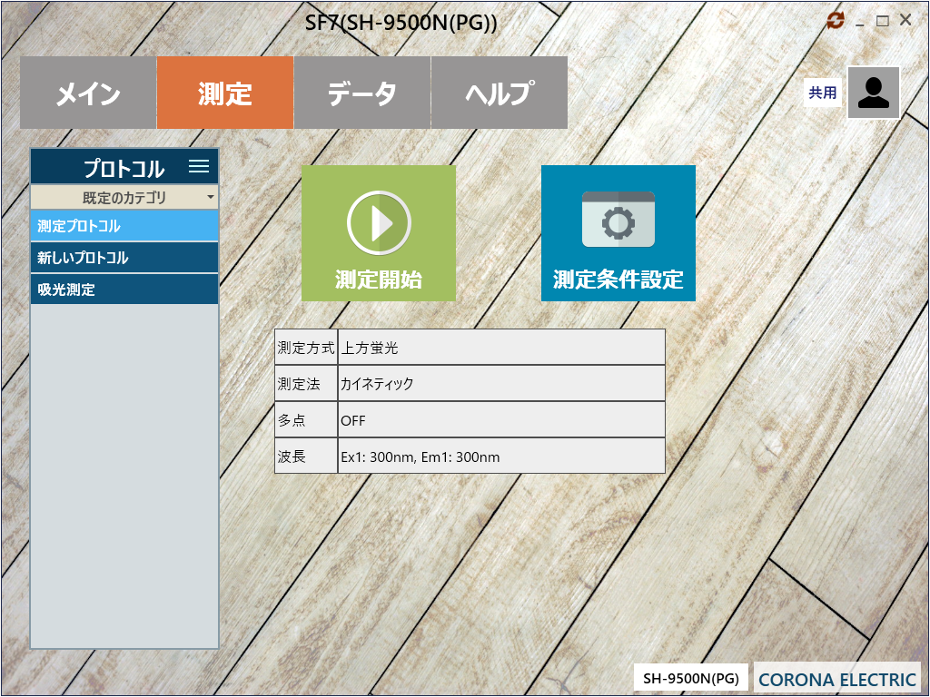Image resolution: width=930 pixels, height=697 pixels.
Task: Click the red refresh icon in title bar
Action: (836, 21)
